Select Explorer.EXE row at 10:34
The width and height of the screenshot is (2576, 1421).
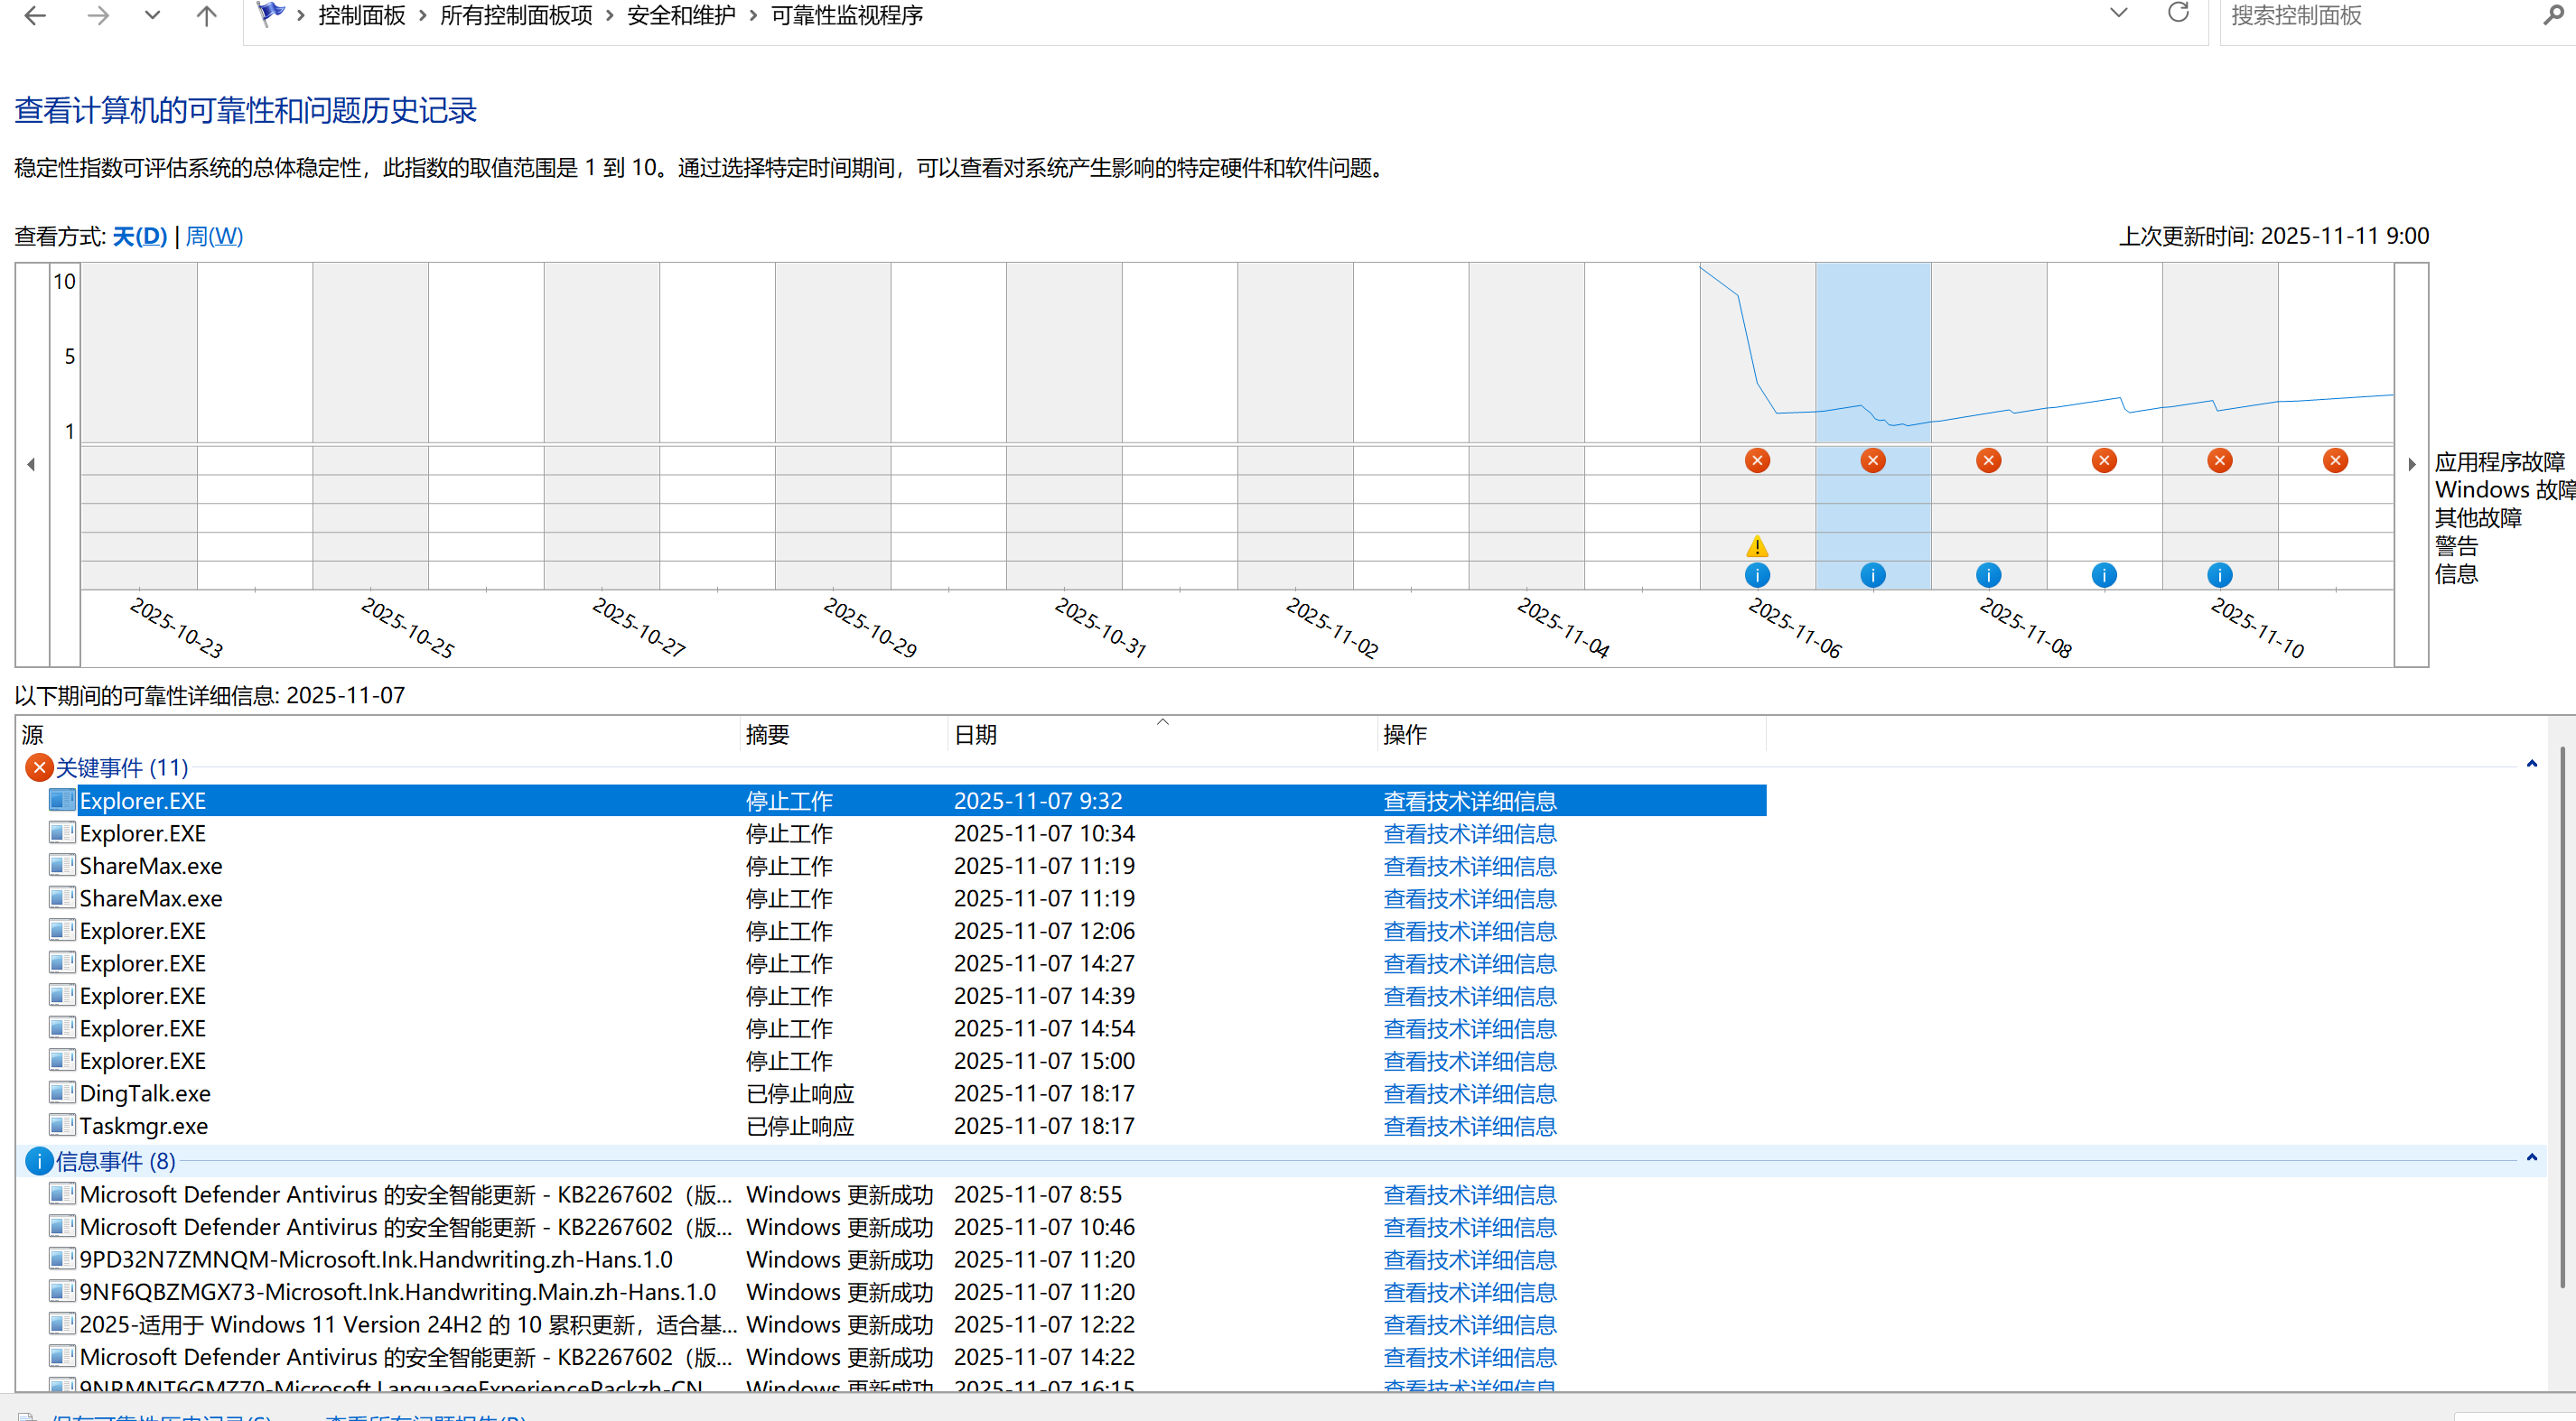coord(907,833)
